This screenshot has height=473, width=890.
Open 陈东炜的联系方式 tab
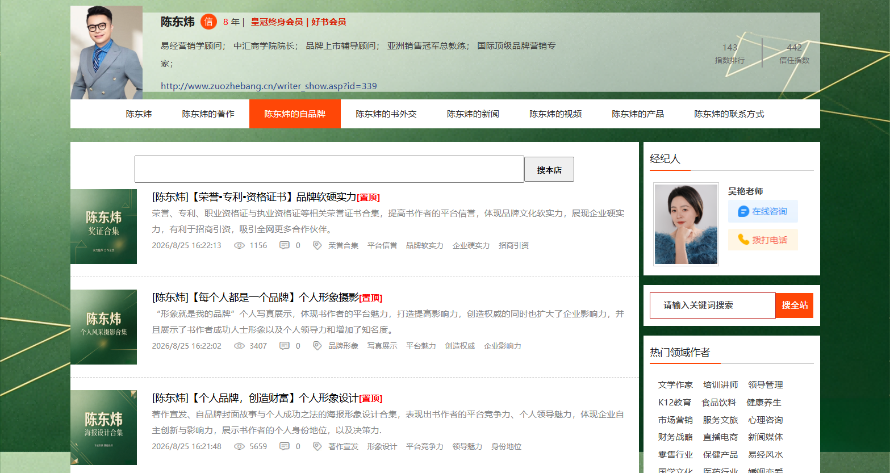pyautogui.click(x=729, y=114)
